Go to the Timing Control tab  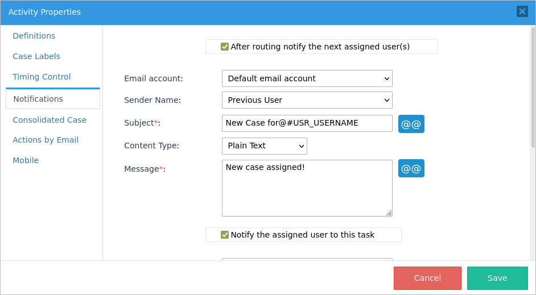[x=42, y=77]
